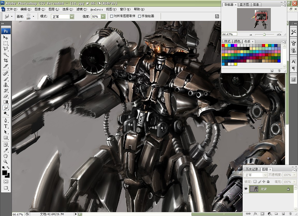Select the Rectangle shape tool
The image size is (298, 216).
5,138
